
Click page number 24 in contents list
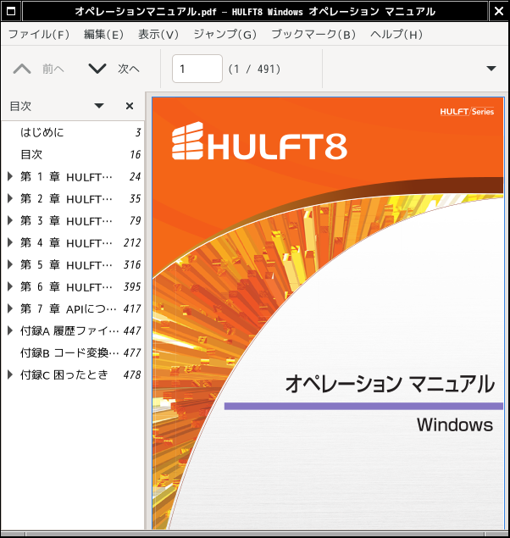pyautogui.click(x=136, y=177)
